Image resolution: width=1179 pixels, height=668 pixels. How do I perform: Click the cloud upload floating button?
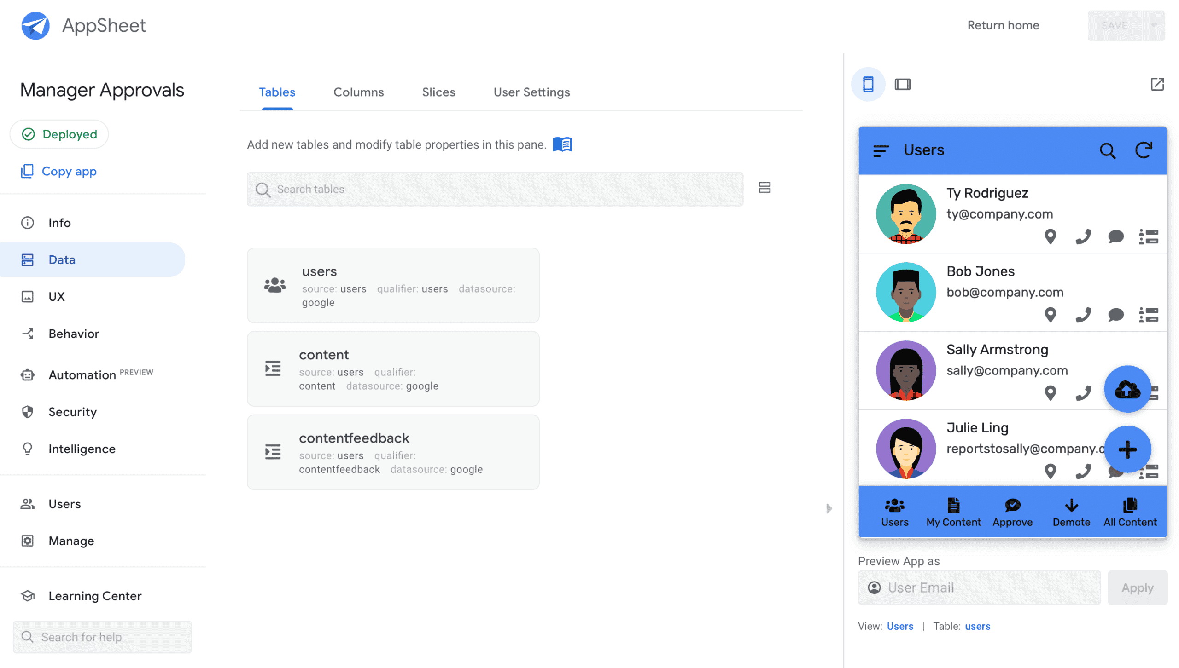[1127, 389]
